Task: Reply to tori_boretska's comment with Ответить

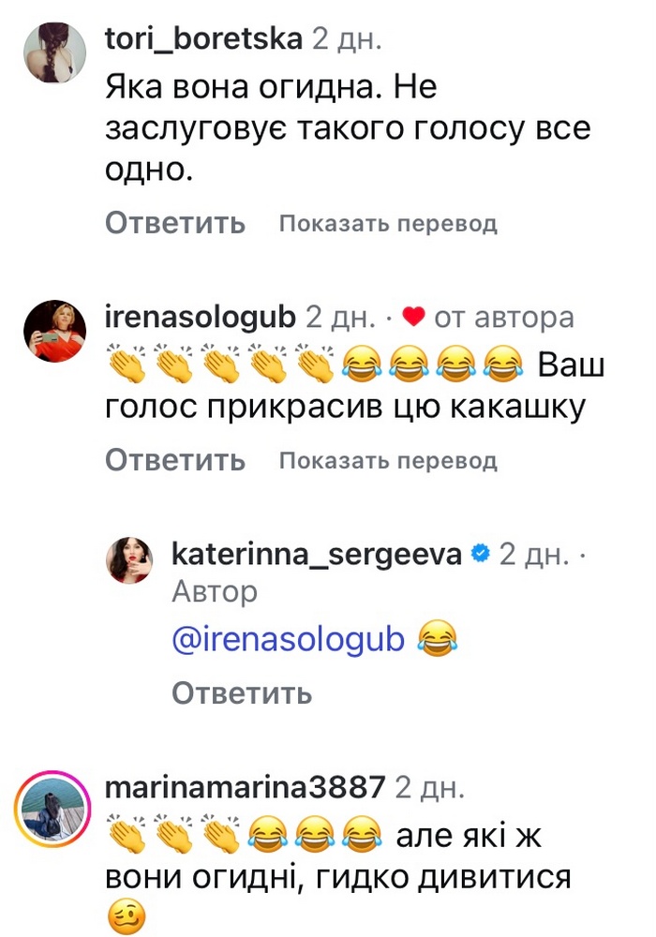Action: pyautogui.click(x=175, y=223)
